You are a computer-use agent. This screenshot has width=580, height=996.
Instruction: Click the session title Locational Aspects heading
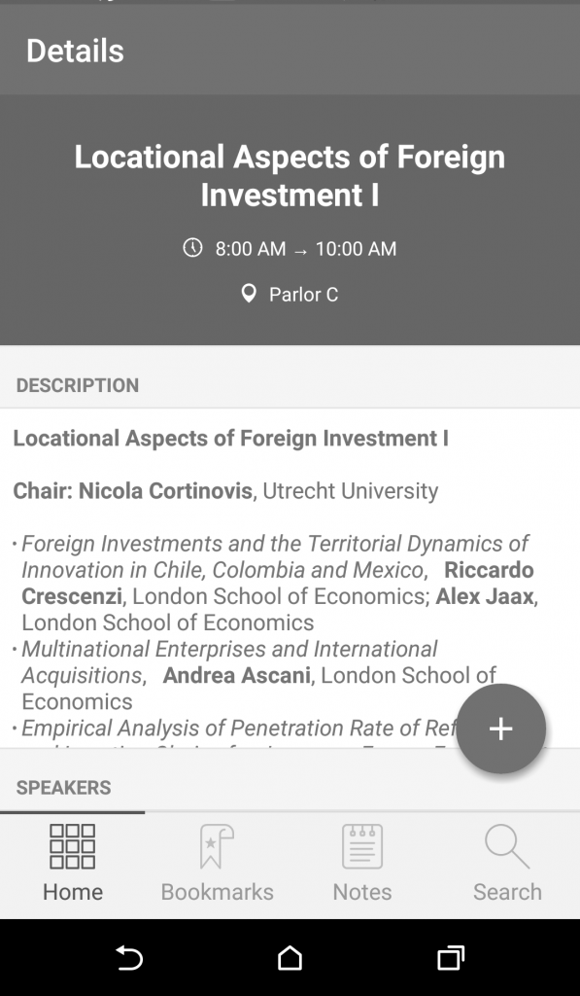[290, 175]
